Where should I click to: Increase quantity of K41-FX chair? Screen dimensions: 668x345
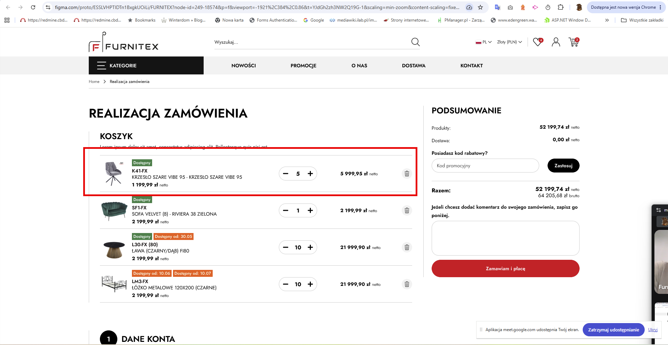[x=310, y=174]
